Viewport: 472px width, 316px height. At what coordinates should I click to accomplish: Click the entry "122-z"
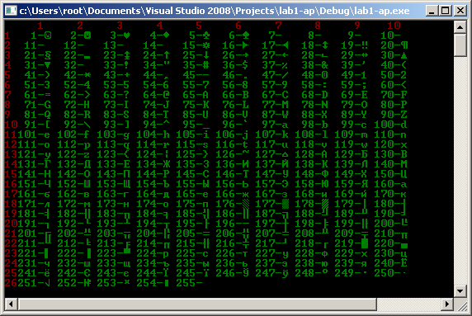[73, 154]
